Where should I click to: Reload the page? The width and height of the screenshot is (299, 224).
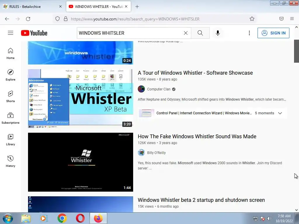click(x=28, y=19)
